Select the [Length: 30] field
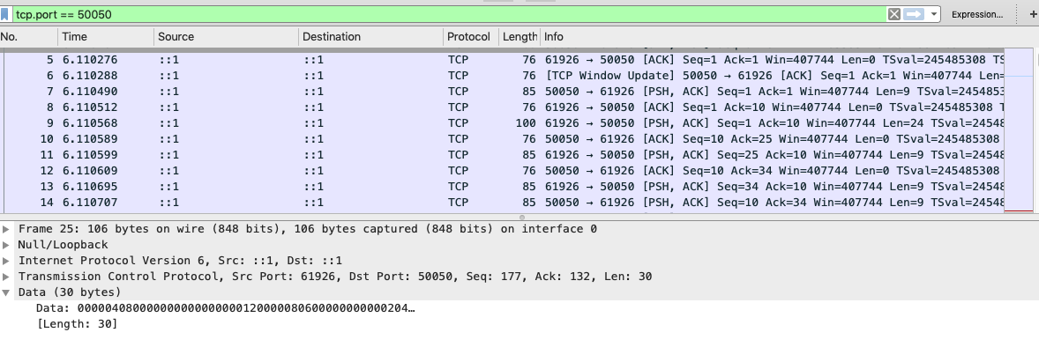Image resolution: width=1039 pixels, height=340 pixels. pos(77,324)
